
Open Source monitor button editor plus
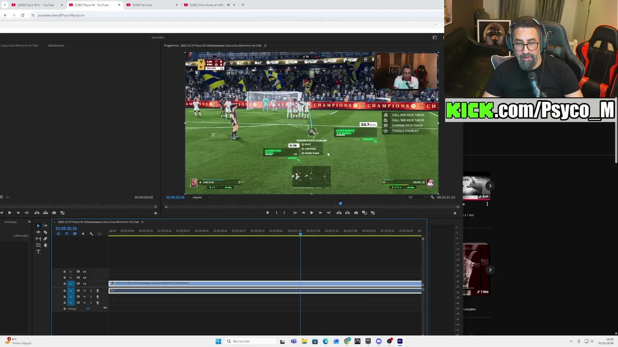(x=155, y=213)
